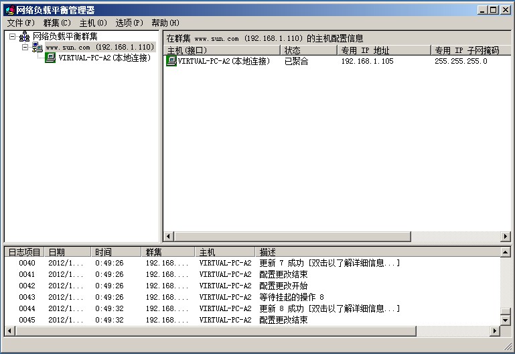Click the log pane scroll down arrow

(505, 320)
